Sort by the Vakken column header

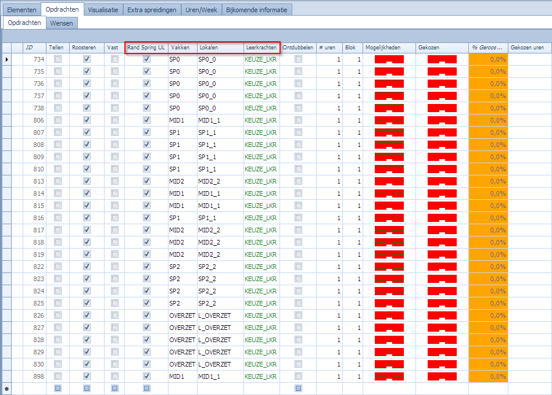(182, 48)
